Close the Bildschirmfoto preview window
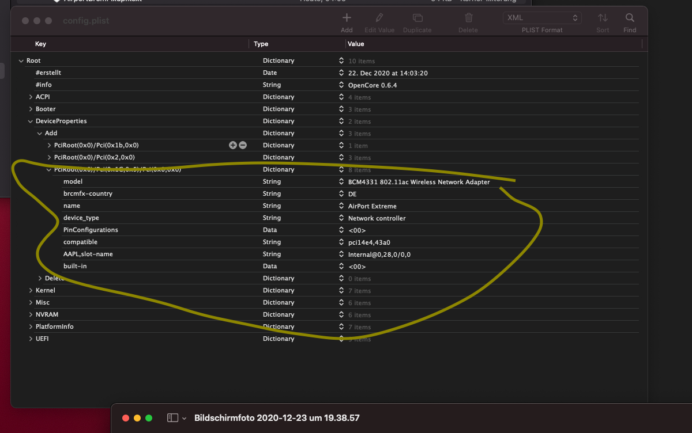The height and width of the screenshot is (433, 692). (126, 418)
